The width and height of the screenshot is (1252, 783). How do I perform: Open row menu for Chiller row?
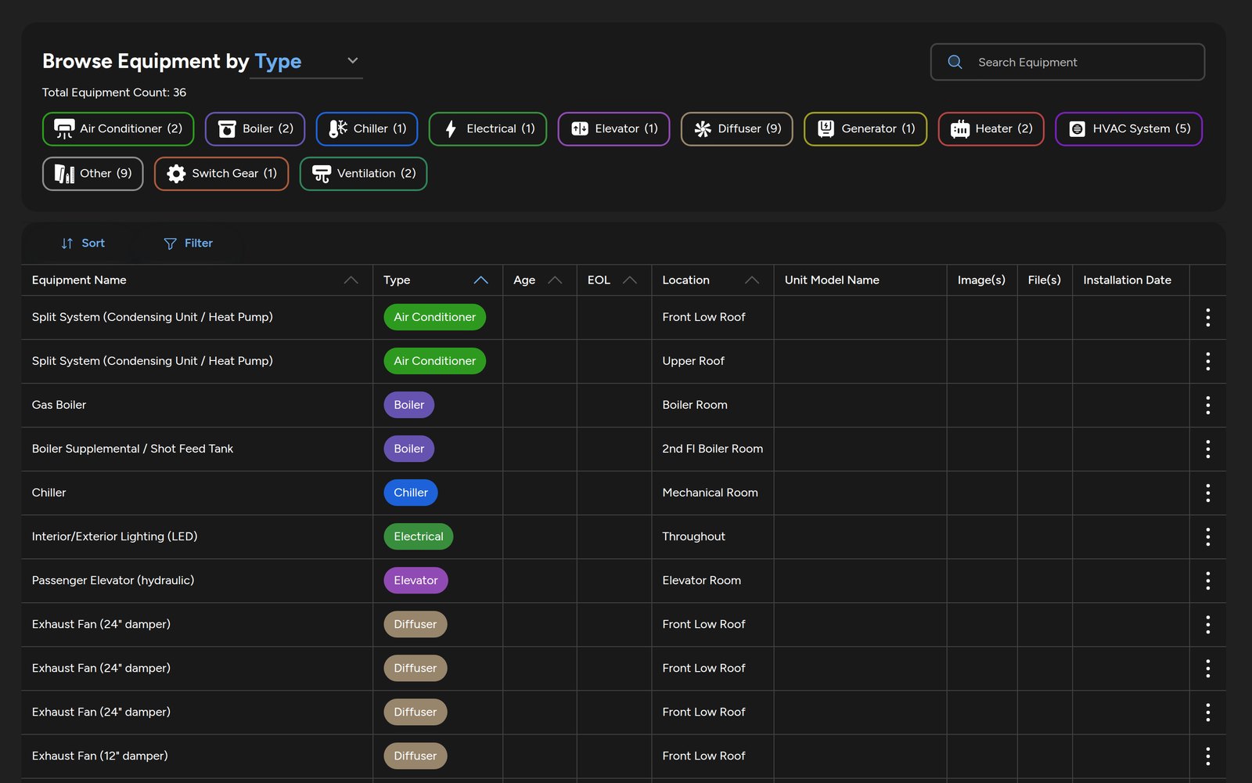[1208, 493]
